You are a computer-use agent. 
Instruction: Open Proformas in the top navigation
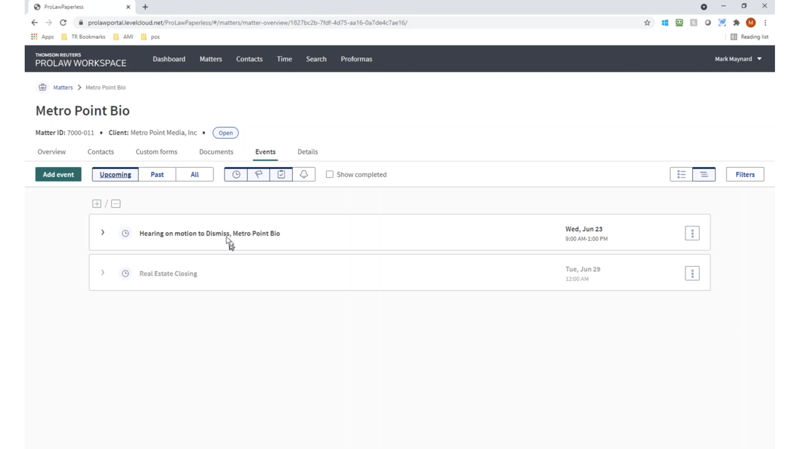(x=356, y=59)
